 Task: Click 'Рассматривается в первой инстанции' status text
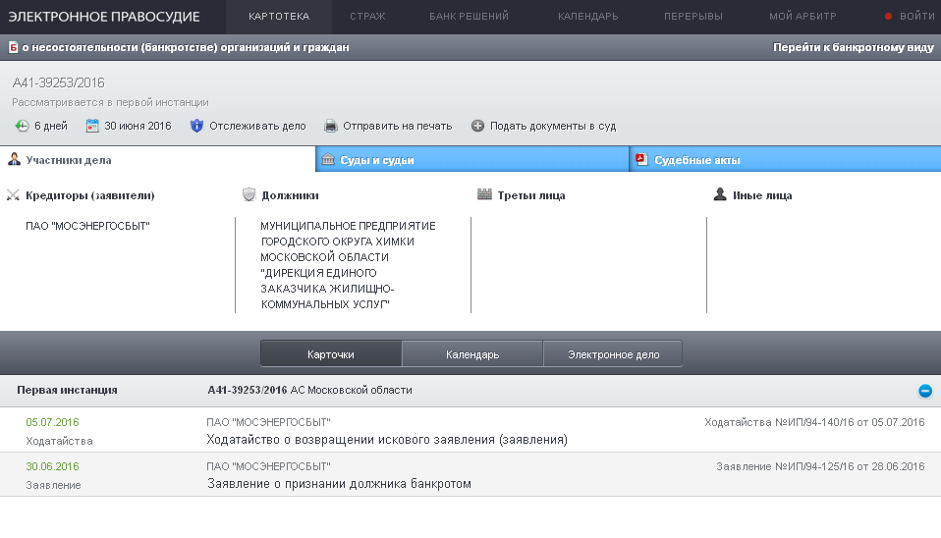pos(110,102)
